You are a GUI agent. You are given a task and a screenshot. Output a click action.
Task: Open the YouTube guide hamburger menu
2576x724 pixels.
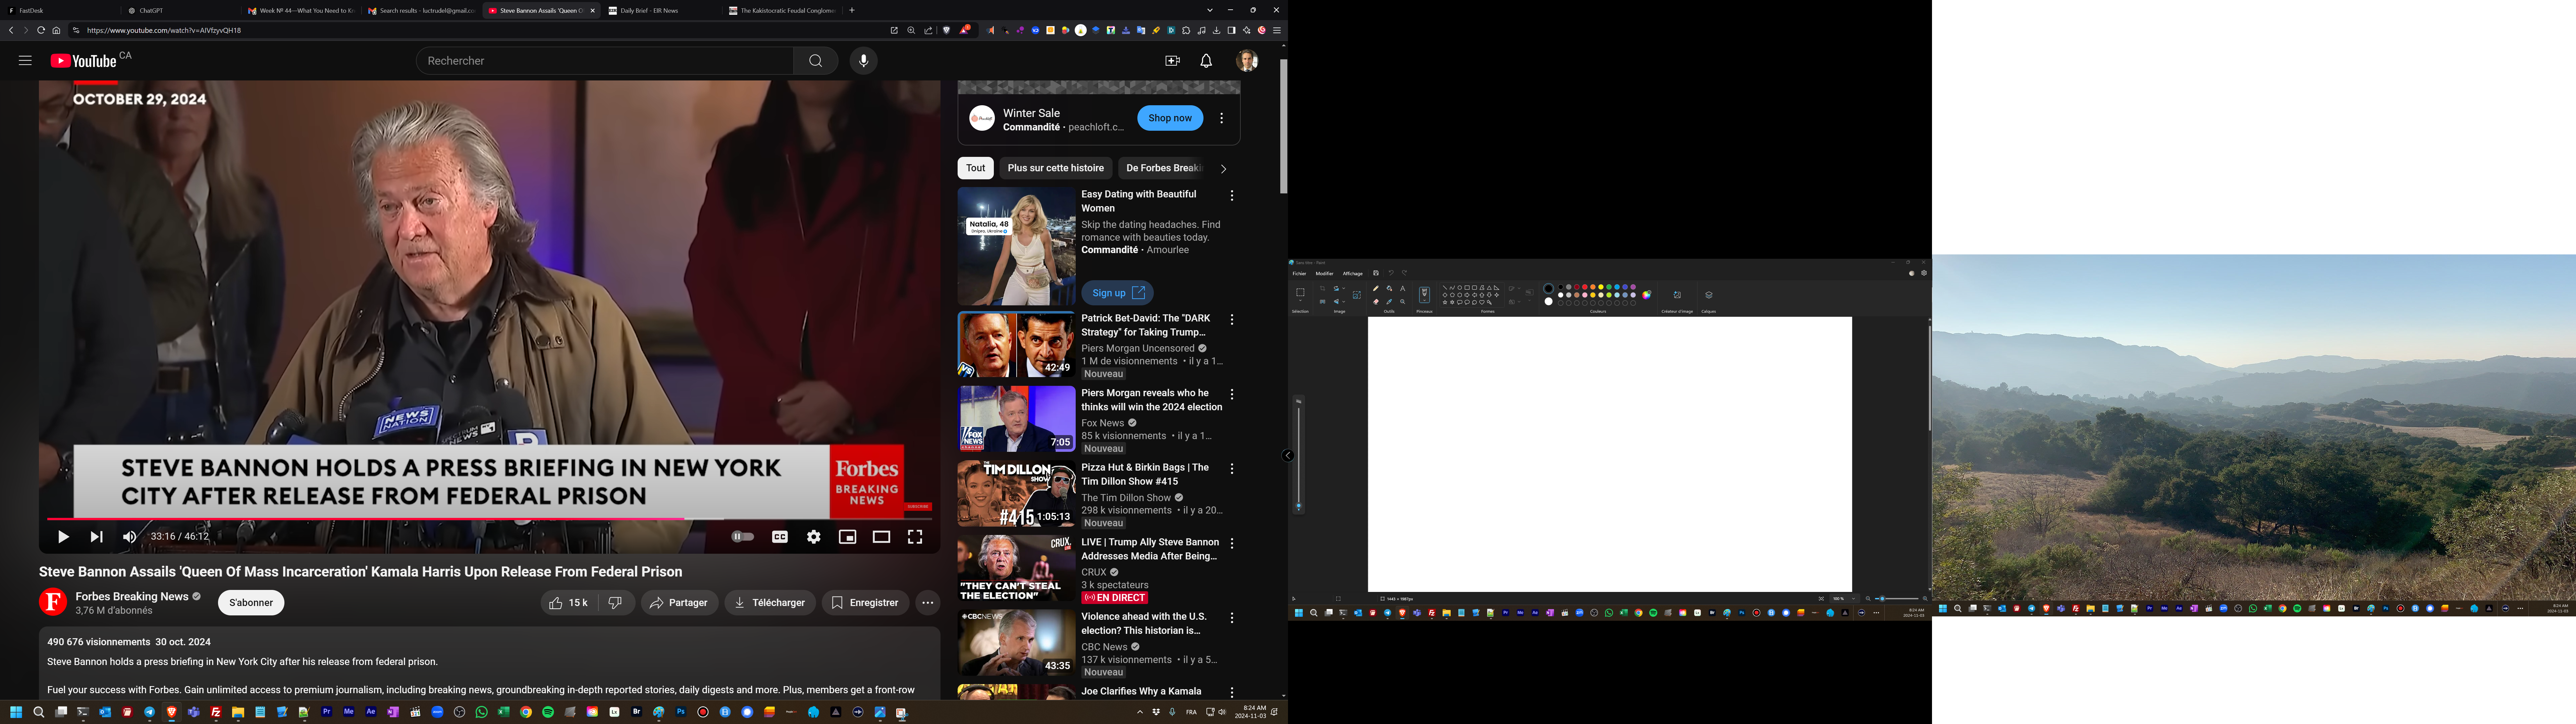pos(25,61)
